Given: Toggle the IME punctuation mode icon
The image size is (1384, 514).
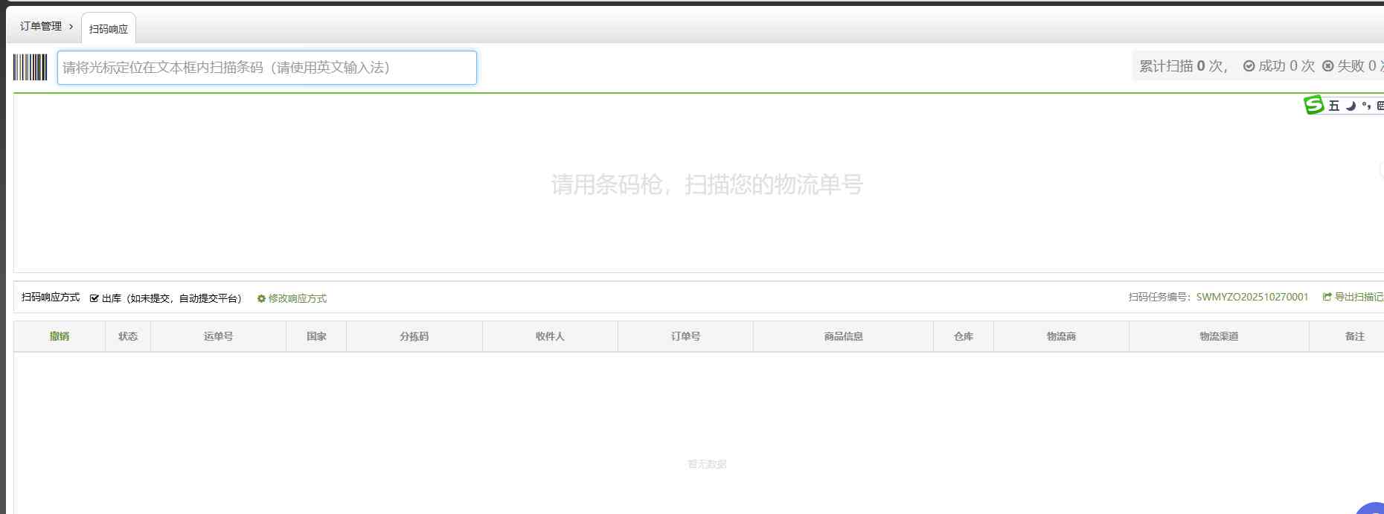Looking at the screenshot, I should (1366, 106).
